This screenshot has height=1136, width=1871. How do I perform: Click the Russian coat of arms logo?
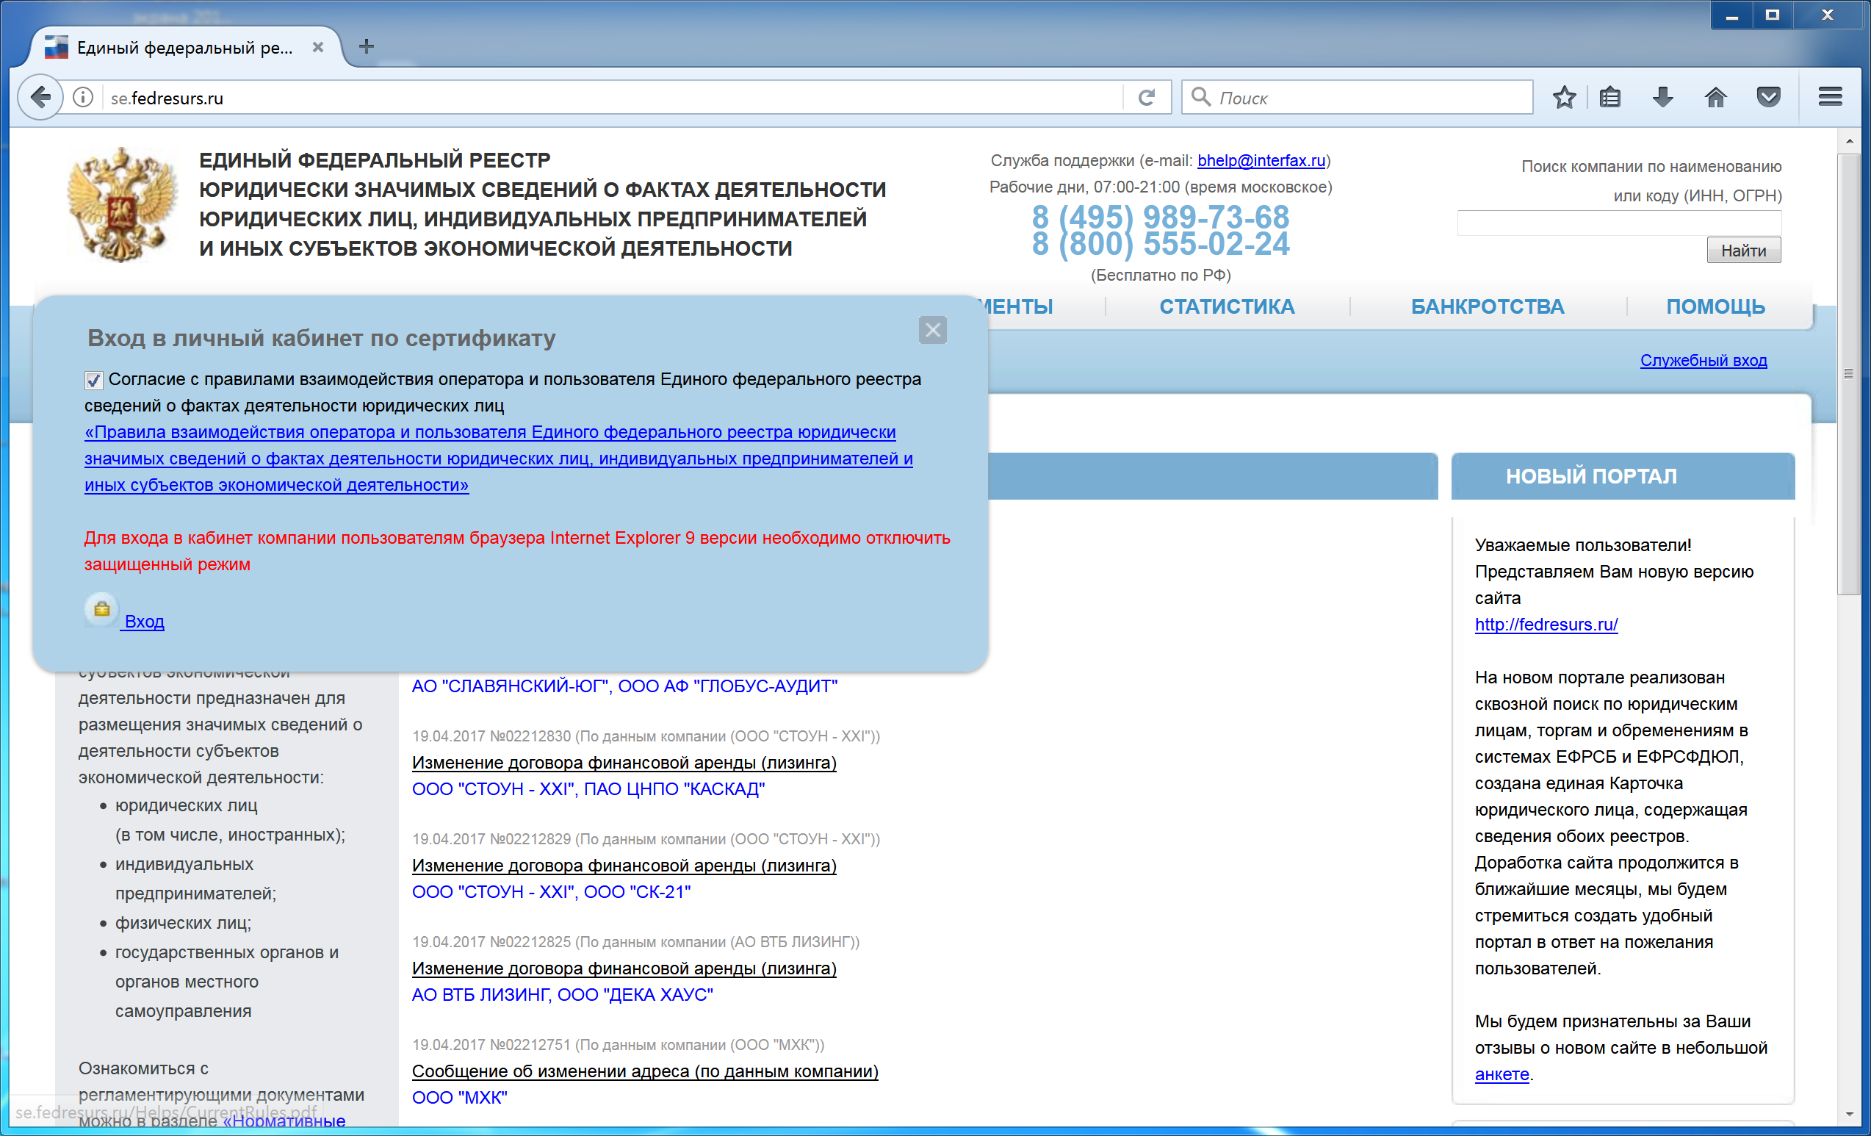tap(121, 204)
